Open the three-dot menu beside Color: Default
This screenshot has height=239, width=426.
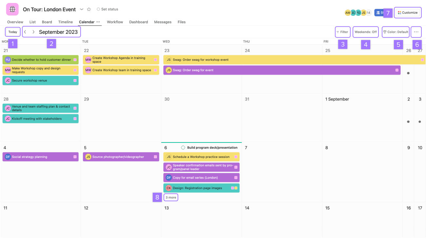coord(416,32)
